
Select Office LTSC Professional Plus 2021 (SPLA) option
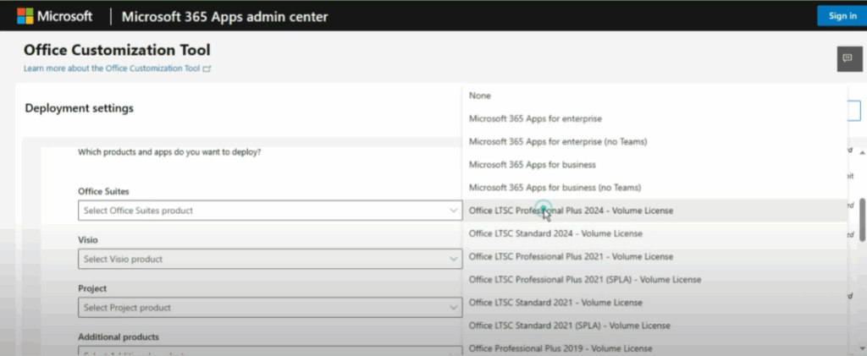pyautogui.click(x=654, y=279)
